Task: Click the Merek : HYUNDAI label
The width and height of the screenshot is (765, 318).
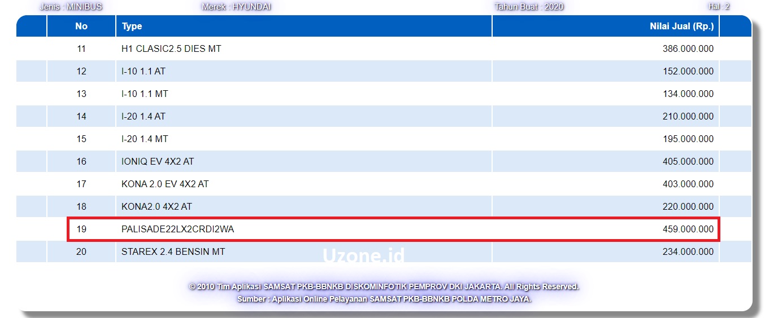Action: pos(236,7)
